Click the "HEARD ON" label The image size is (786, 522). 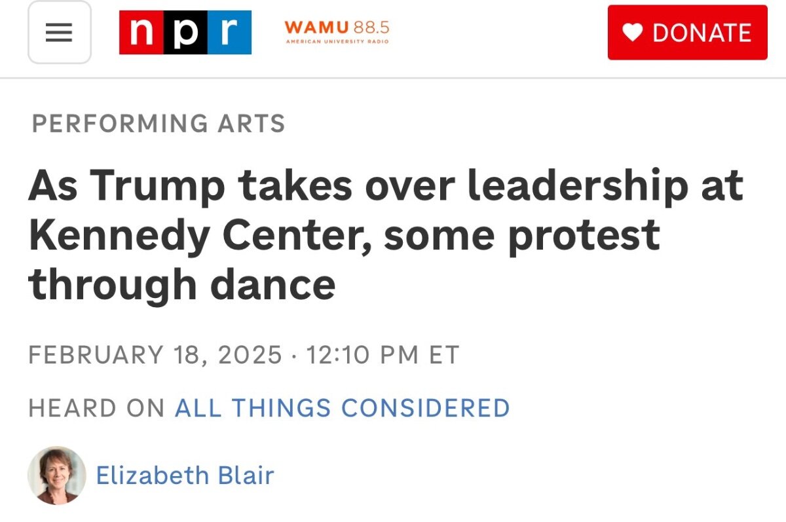tap(96, 407)
